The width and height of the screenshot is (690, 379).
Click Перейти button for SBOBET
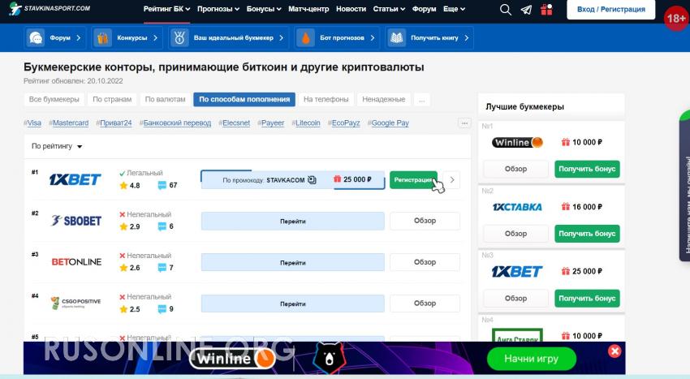292,221
